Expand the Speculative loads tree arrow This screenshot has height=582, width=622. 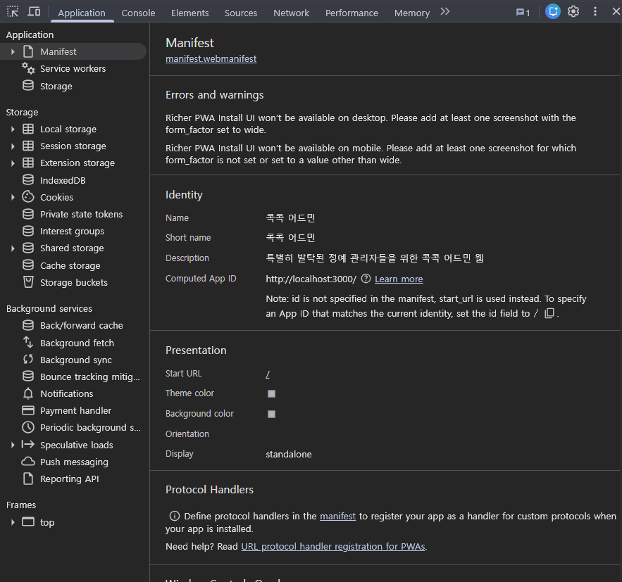click(x=13, y=445)
